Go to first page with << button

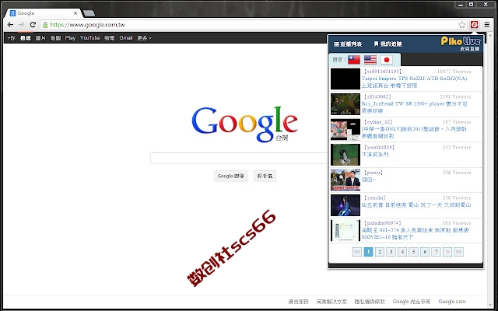tap(357, 252)
